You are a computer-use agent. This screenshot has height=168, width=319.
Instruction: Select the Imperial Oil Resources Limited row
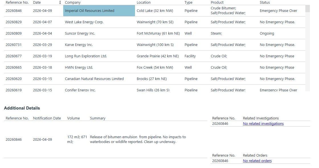click(90, 10)
